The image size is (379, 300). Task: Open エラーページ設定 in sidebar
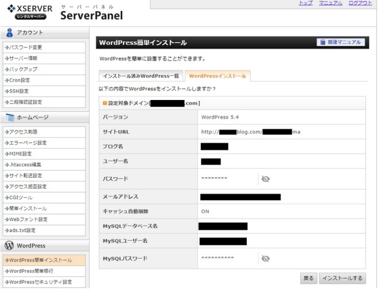tap(44, 143)
